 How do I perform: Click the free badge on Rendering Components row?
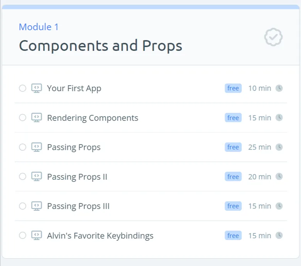coord(233,118)
